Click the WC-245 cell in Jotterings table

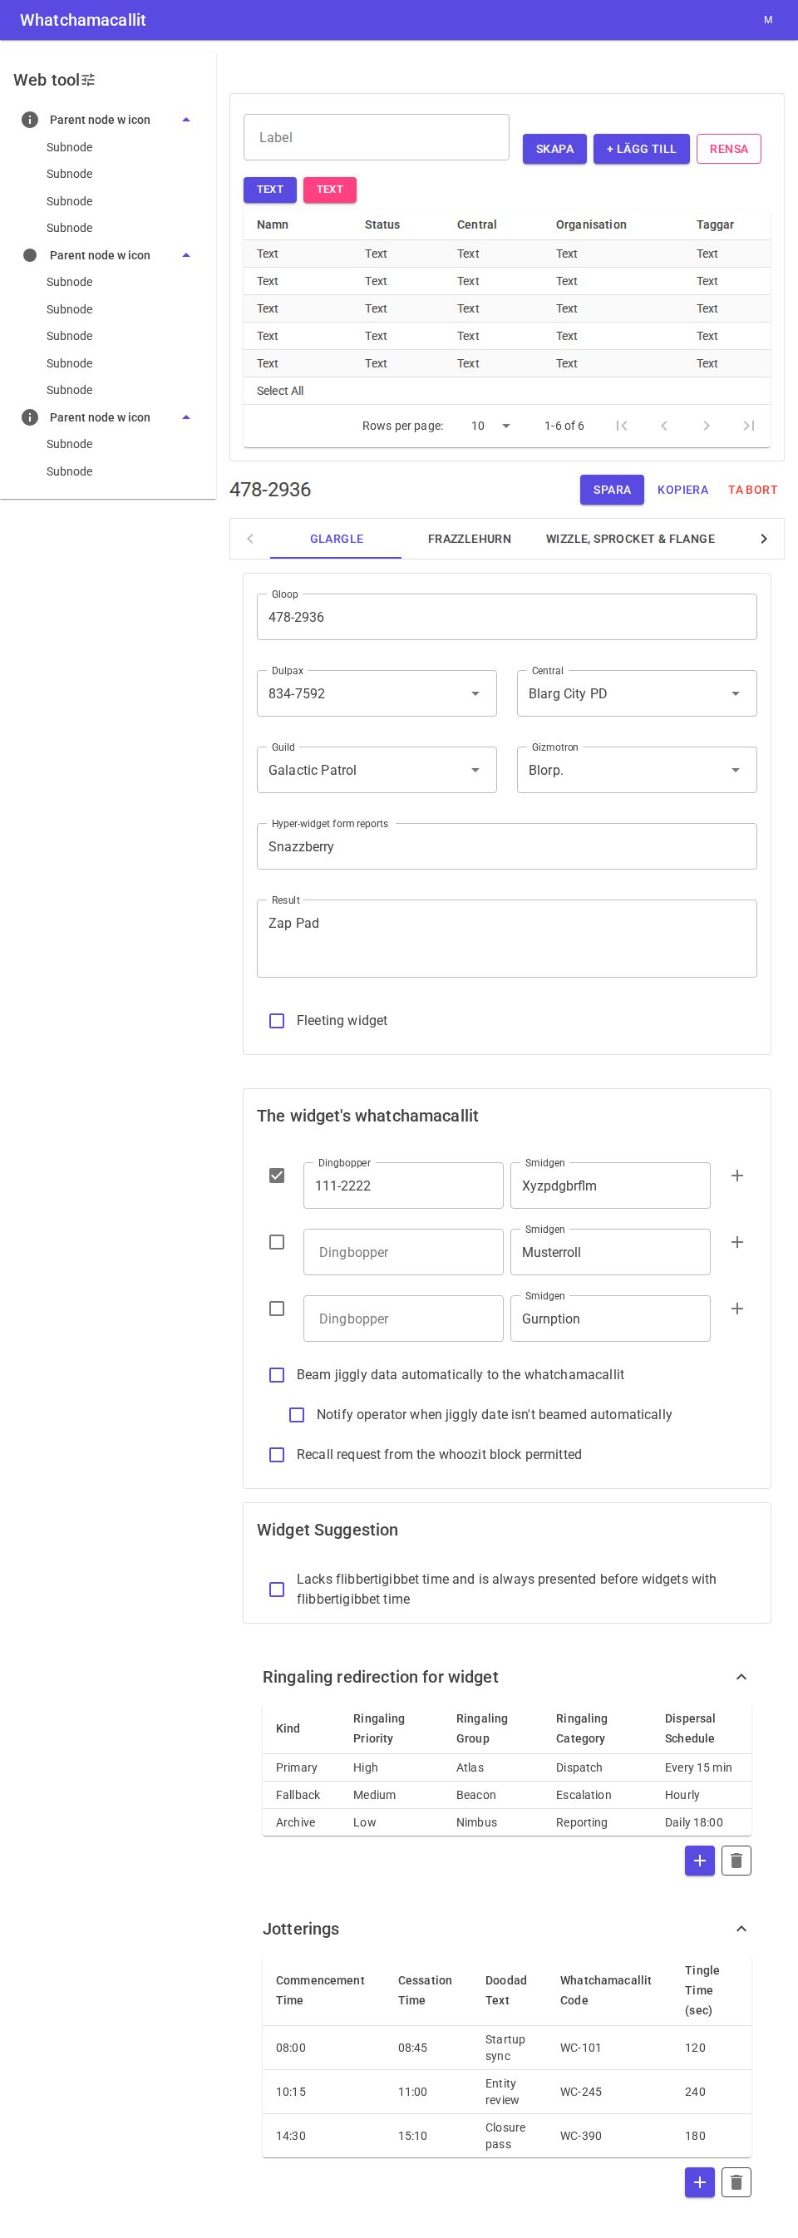point(581,2092)
